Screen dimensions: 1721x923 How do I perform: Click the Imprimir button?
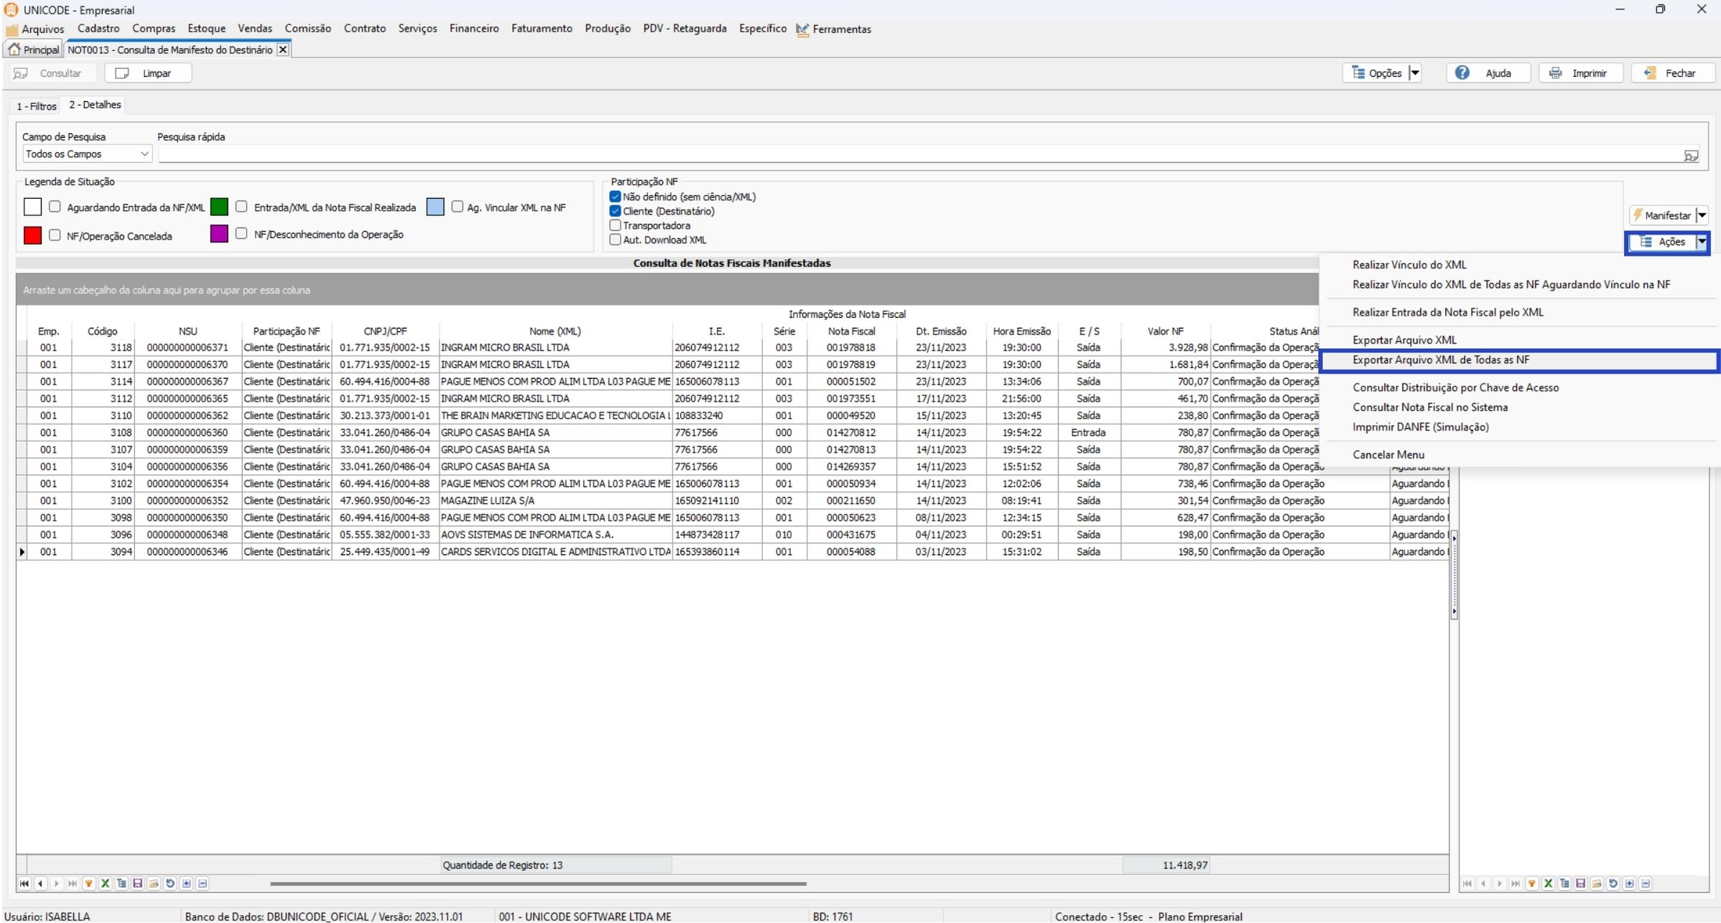point(1580,73)
